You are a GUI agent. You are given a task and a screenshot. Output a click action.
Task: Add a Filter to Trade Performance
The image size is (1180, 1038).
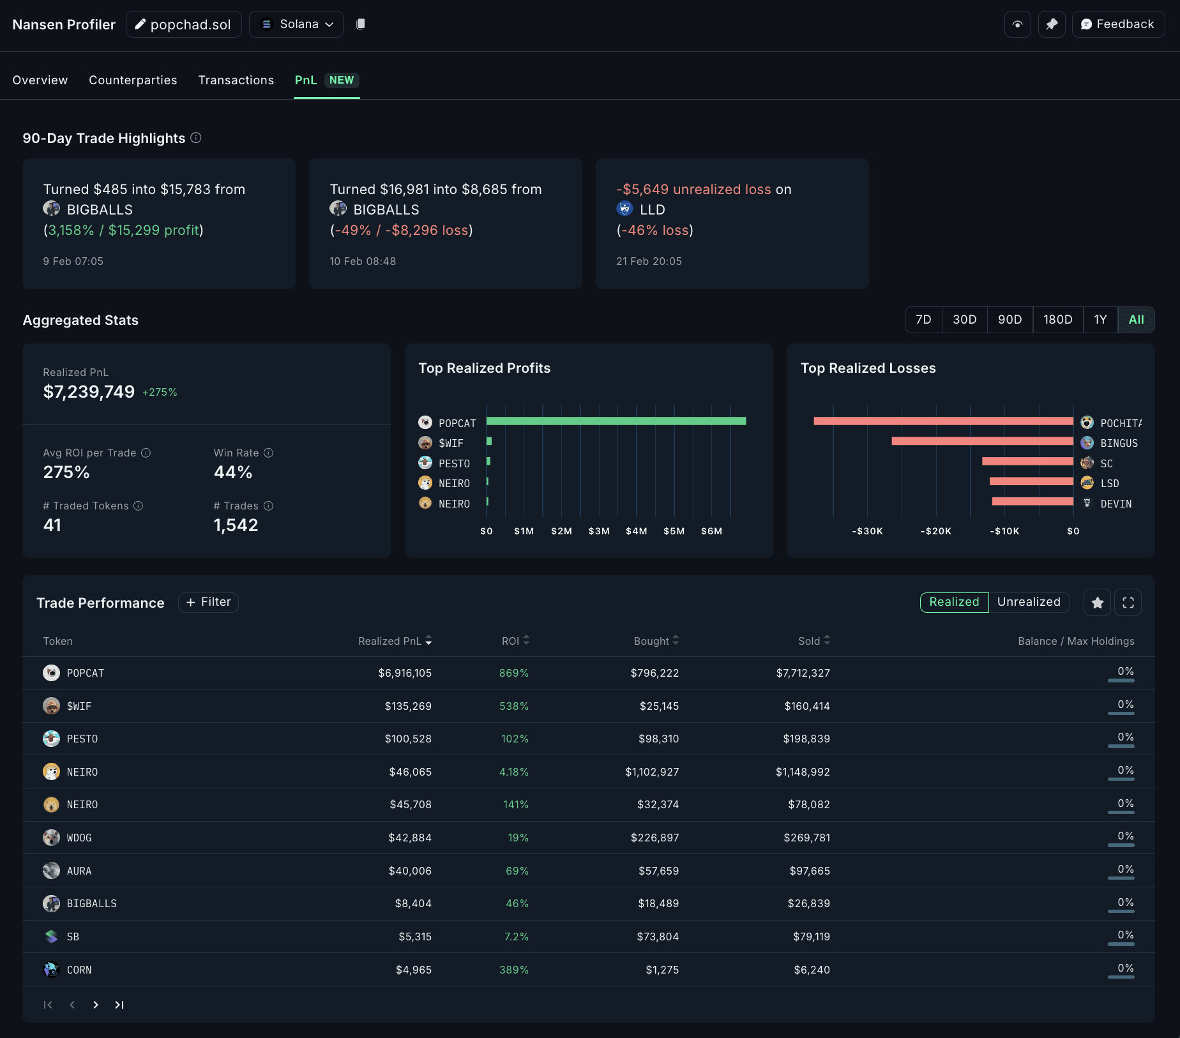pyautogui.click(x=208, y=602)
